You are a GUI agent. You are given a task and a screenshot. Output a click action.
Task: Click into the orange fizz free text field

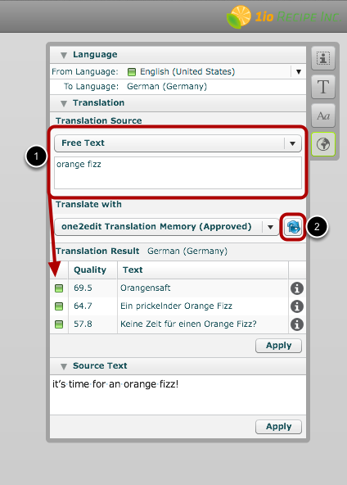(x=178, y=173)
